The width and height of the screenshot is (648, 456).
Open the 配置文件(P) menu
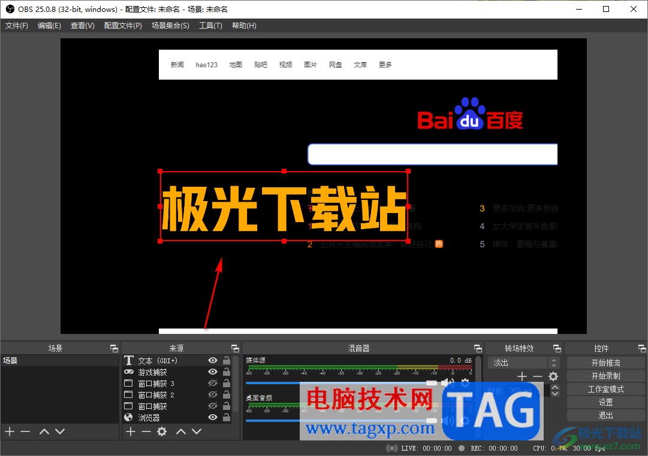(x=123, y=26)
